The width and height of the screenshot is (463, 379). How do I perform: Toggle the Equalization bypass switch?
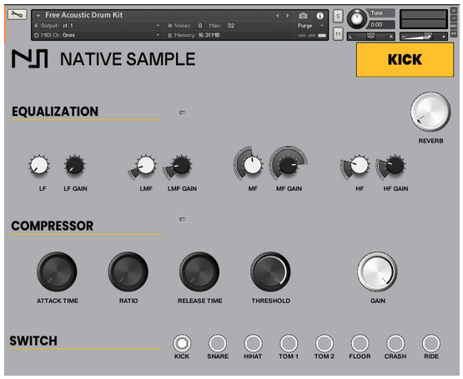point(183,112)
